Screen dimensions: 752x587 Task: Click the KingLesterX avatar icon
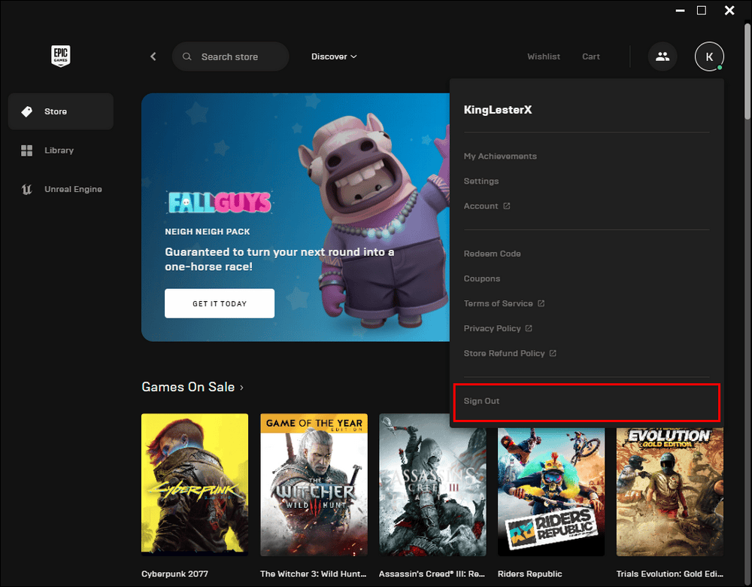click(708, 56)
